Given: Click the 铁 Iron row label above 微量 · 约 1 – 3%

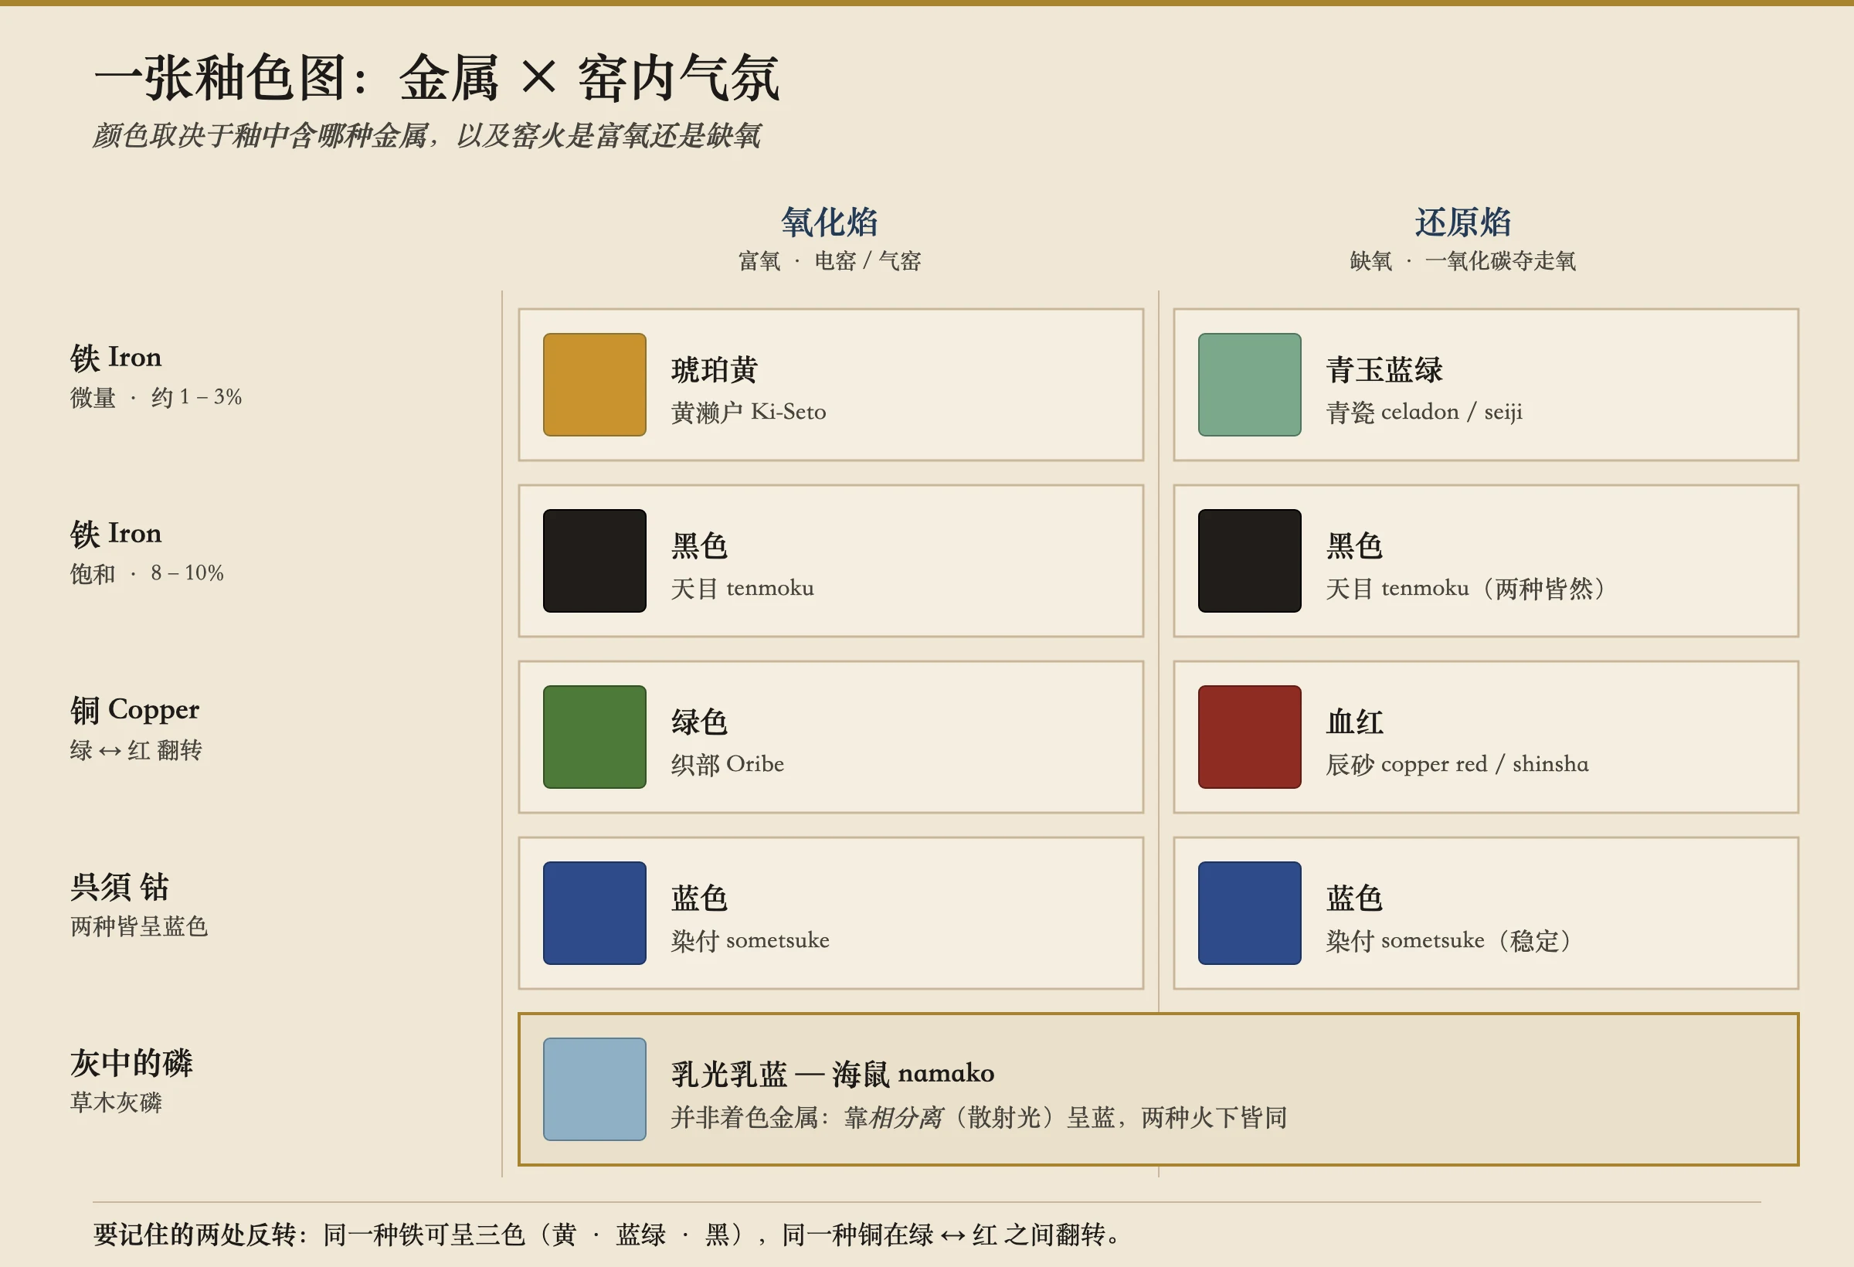Looking at the screenshot, I should point(116,357).
